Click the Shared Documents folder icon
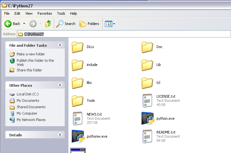Image resolution: width=231 pixels, height=153 pixels. 12,107
